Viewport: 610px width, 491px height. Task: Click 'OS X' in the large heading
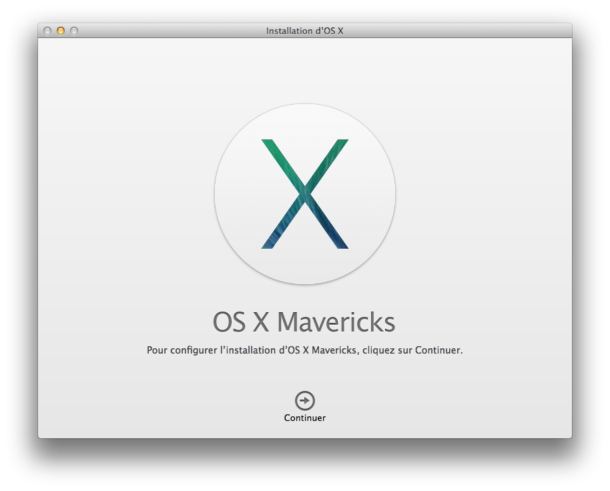(242, 322)
